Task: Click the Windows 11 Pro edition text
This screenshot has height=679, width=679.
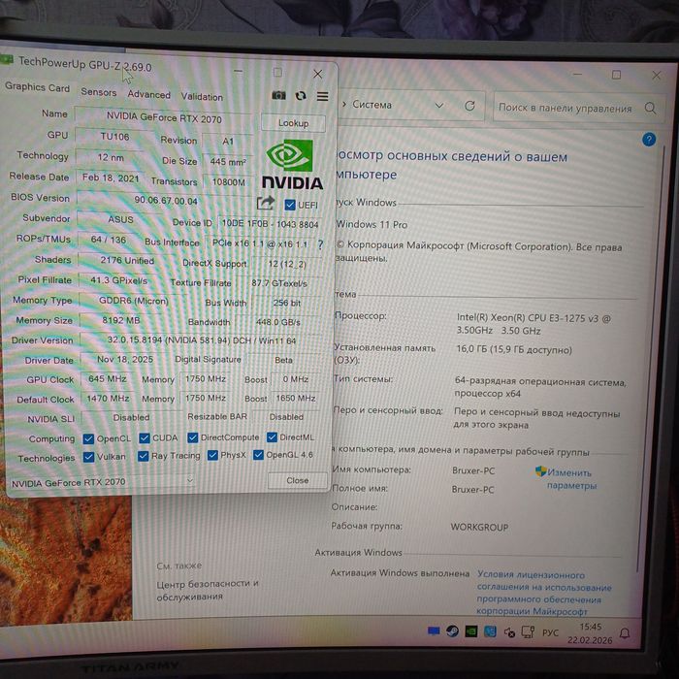Action: (372, 224)
